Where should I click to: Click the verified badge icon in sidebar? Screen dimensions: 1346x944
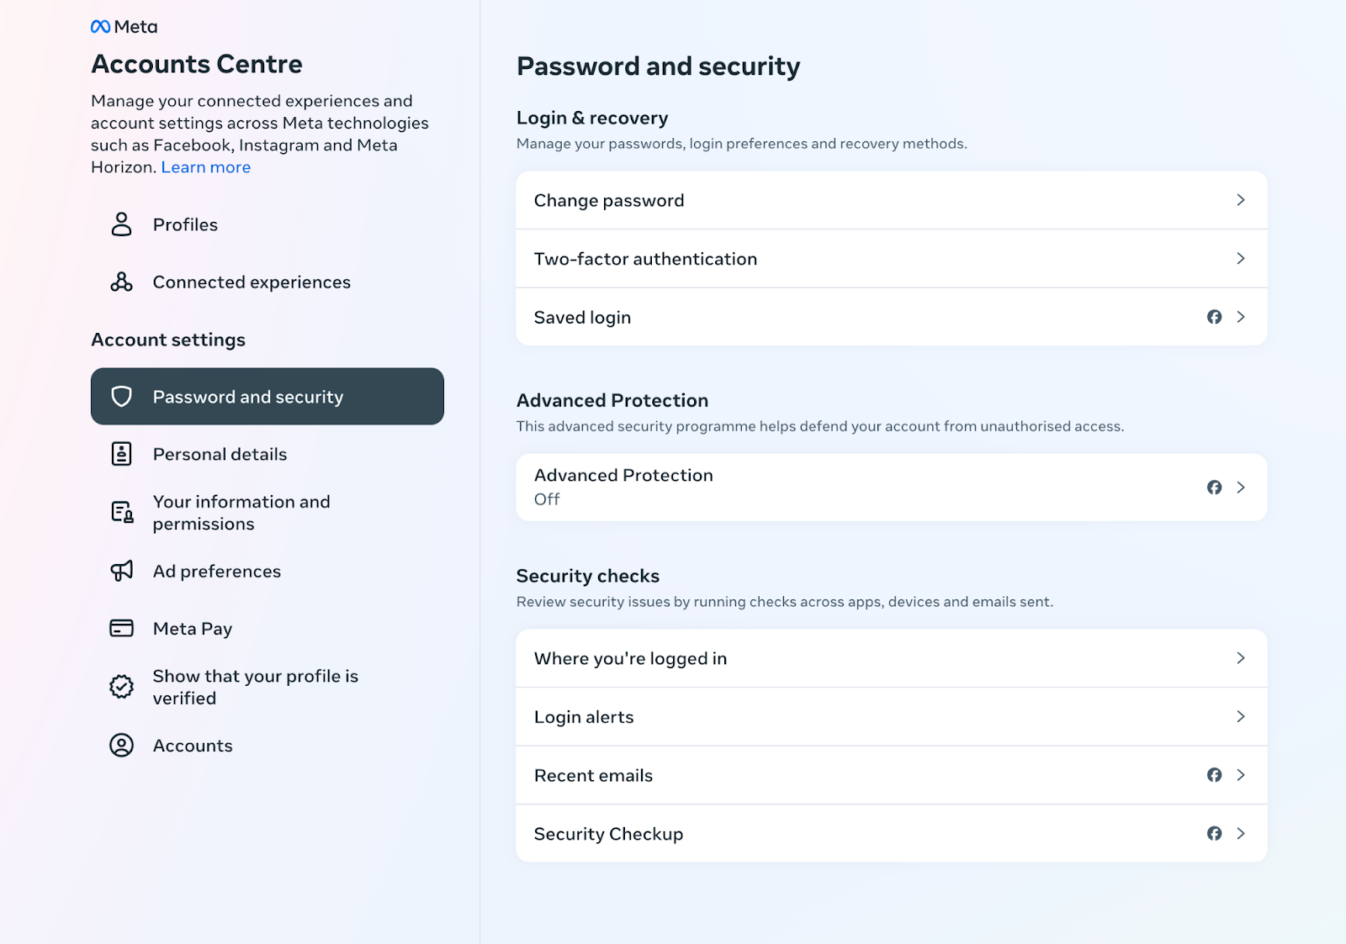[x=122, y=687]
